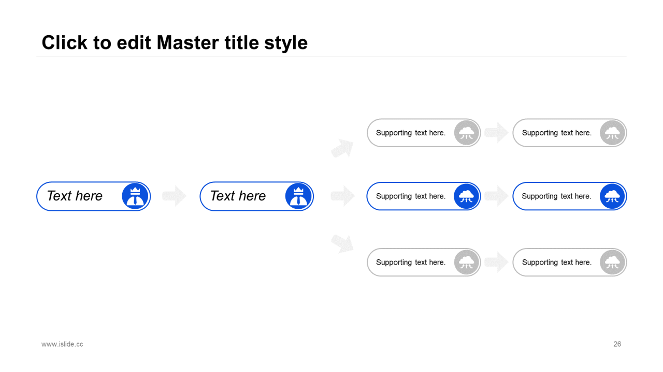Click the arrow between the bottom supporting text boxes
The image size is (663, 372).
click(x=497, y=262)
